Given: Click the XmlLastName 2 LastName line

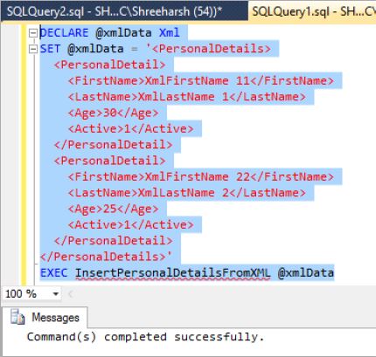Looking at the screenshot, I should pyautogui.click(x=187, y=193).
